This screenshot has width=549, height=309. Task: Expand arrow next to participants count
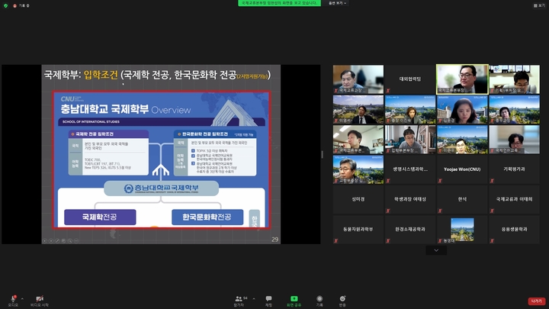coord(254,299)
